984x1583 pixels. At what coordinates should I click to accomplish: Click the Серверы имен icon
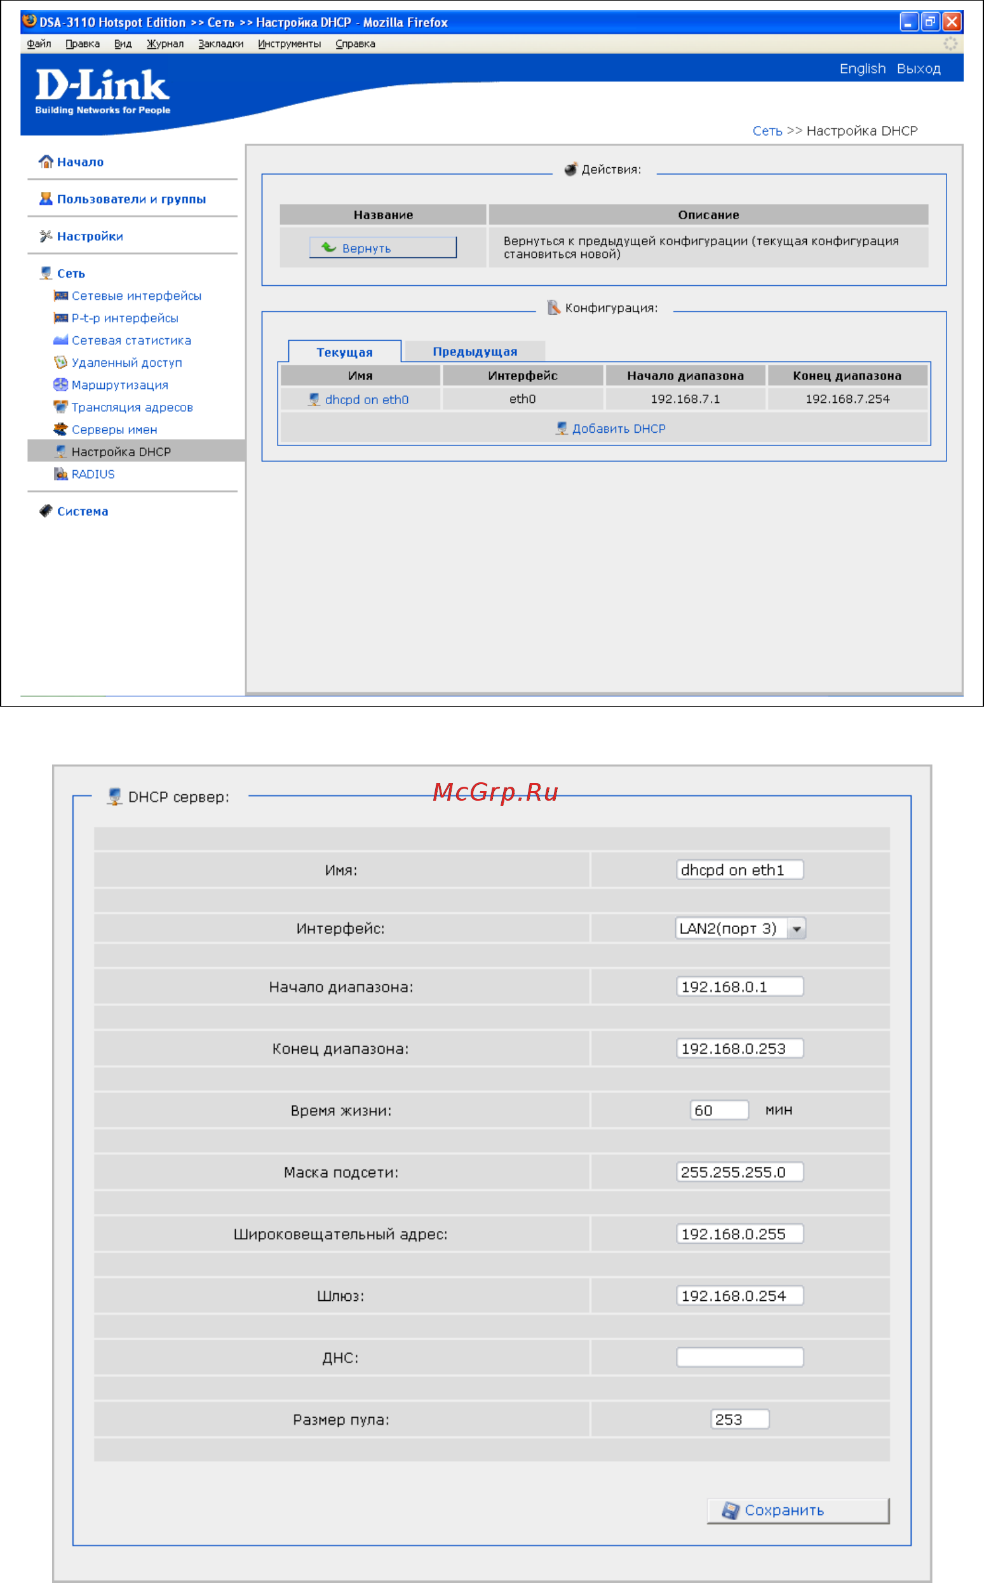point(60,429)
